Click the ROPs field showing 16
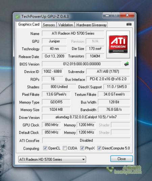152x181 pixels. pyautogui.click(x=53, y=79)
